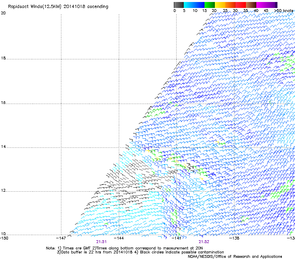The image size is (295, 259).
Task: Click the NOAA/NESDIS credit line
Action: [235, 257]
